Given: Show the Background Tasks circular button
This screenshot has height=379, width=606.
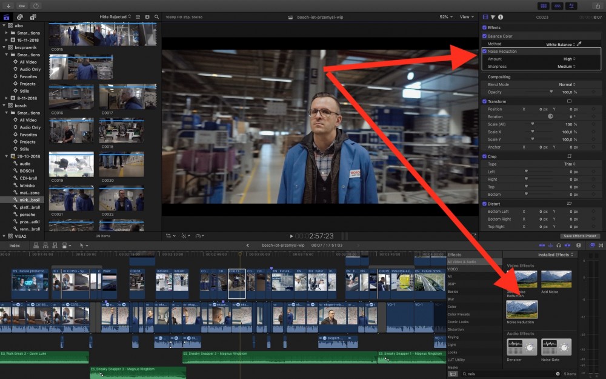Looking at the screenshot, I should (x=36, y=6).
